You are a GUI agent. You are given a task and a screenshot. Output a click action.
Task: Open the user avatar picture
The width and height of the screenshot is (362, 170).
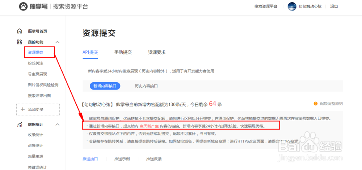pyautogui.click(x=292, y=6)
